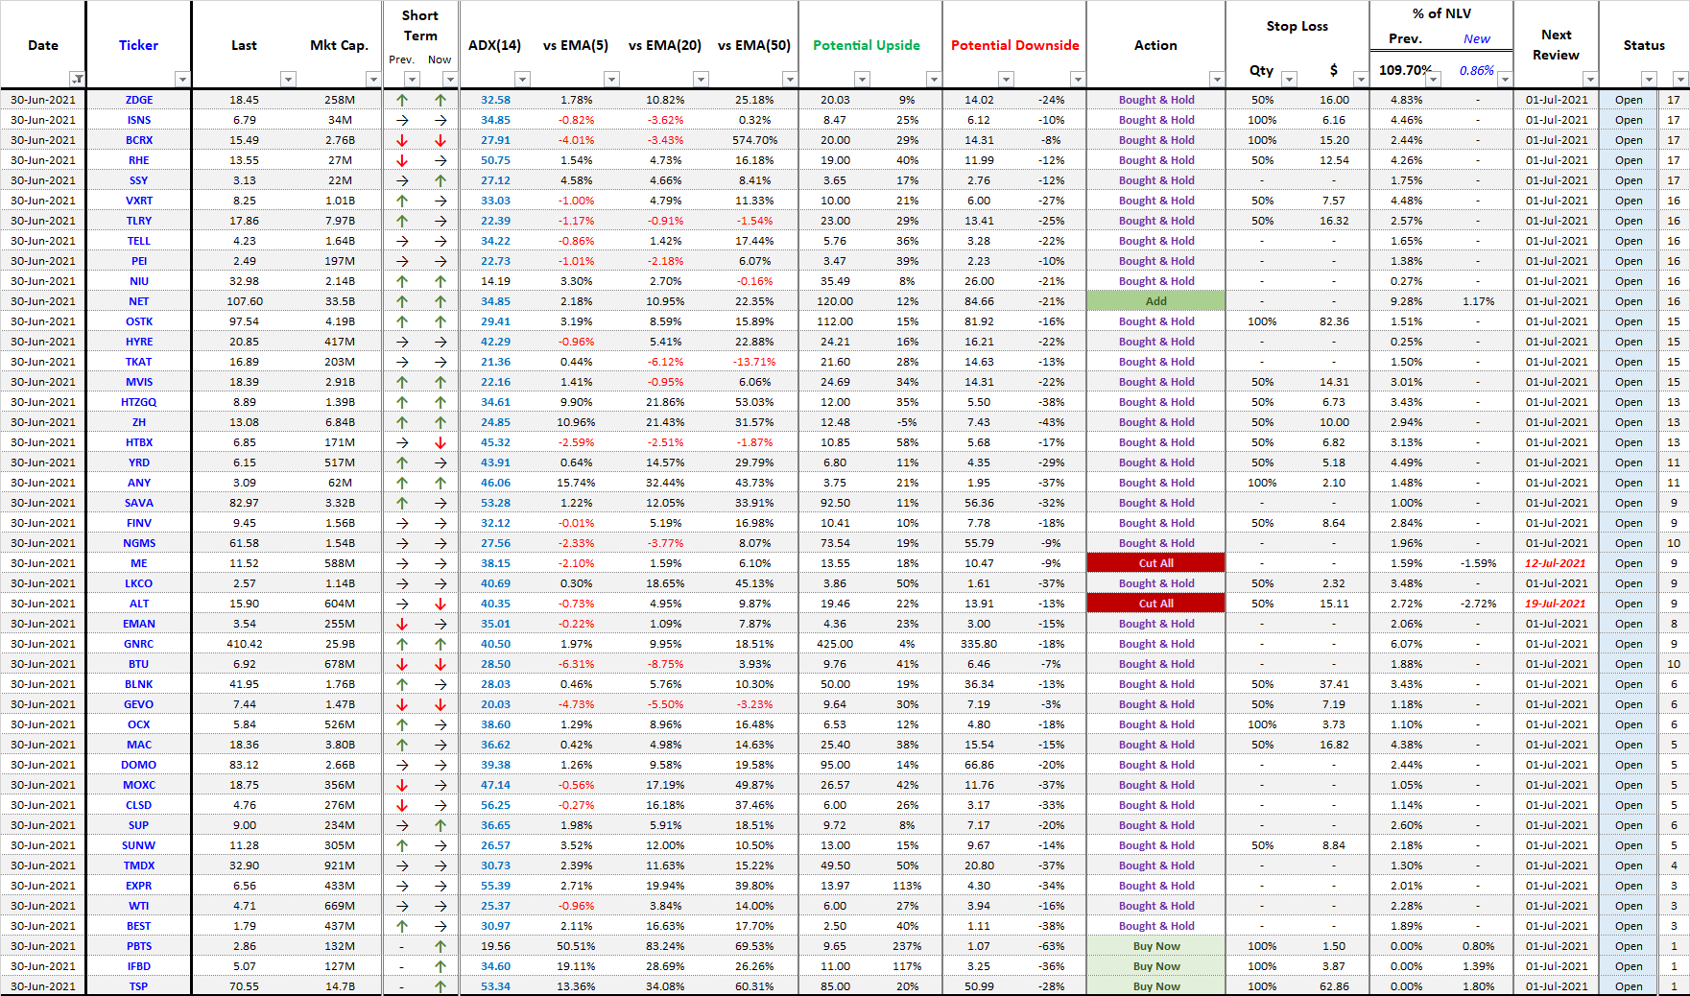The height and width of the screenshot is (996, 1690).
Task: Click the Now up arrow in SSY row
Action: tap(440, 180)
